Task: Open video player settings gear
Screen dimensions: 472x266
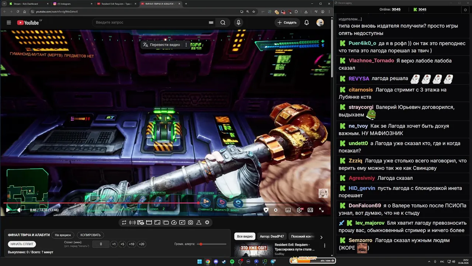Action: (299, 210)
